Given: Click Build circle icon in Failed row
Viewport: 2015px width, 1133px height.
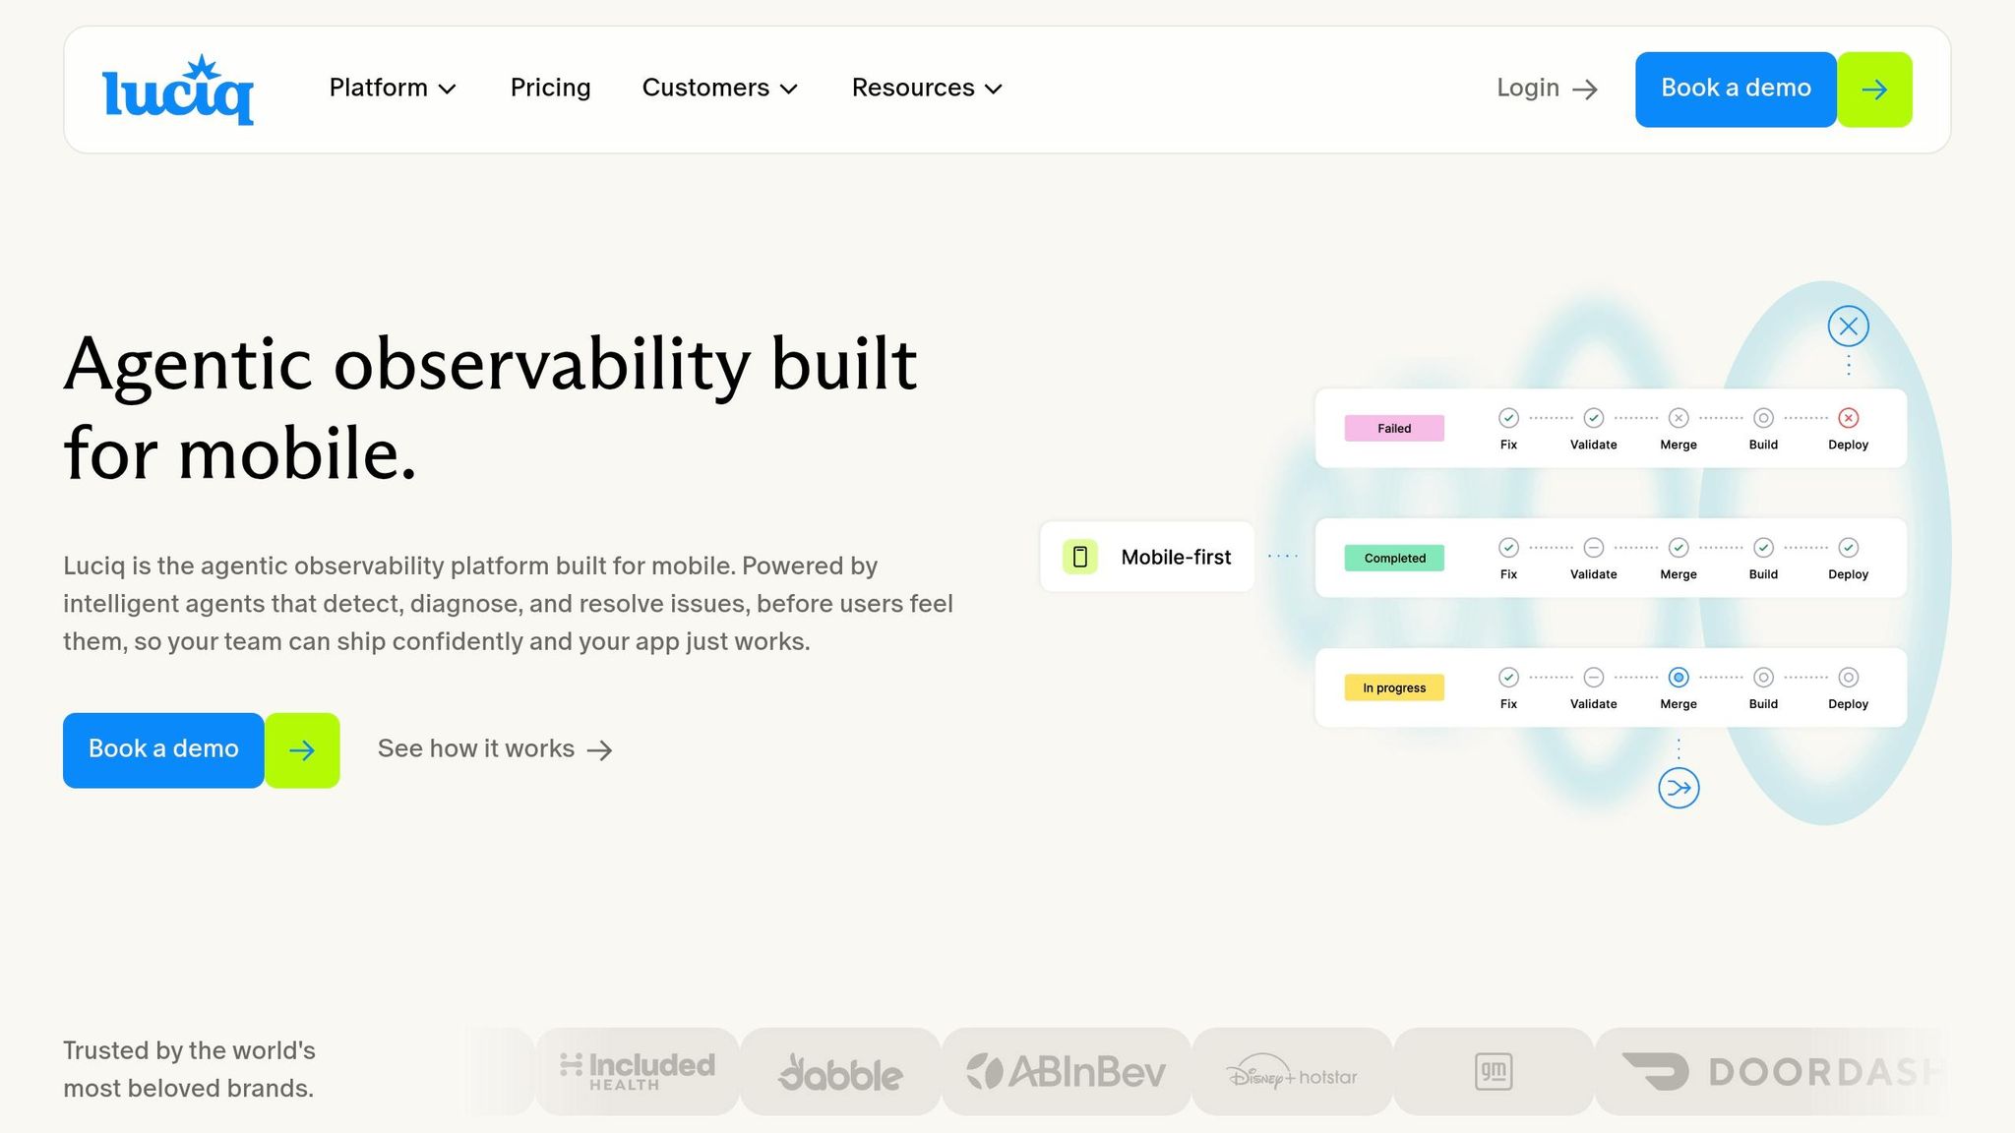Looking at the screenshot, I should click(1763, 418).
